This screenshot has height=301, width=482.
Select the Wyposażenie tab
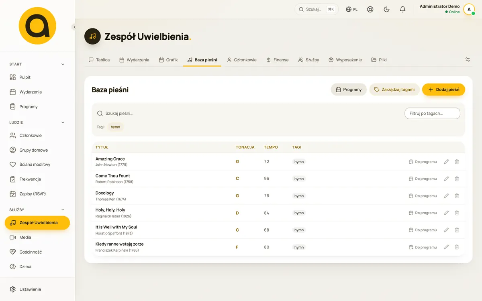(x=345, y=60)
